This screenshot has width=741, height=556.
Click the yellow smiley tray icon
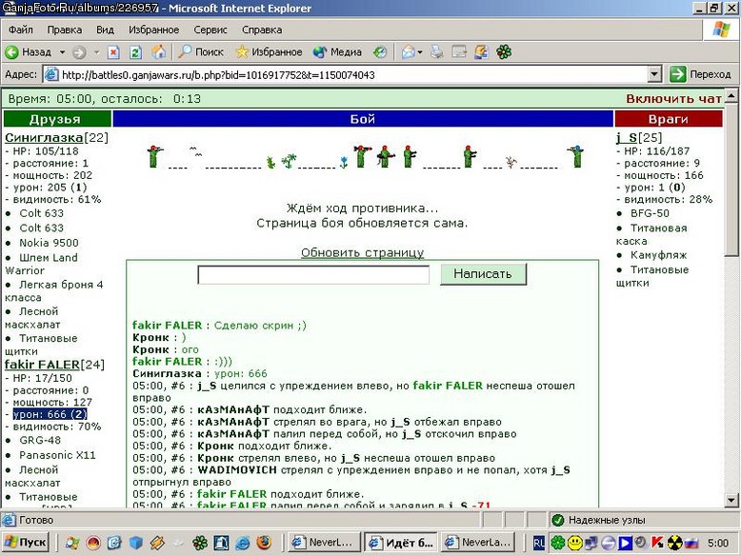574,544
